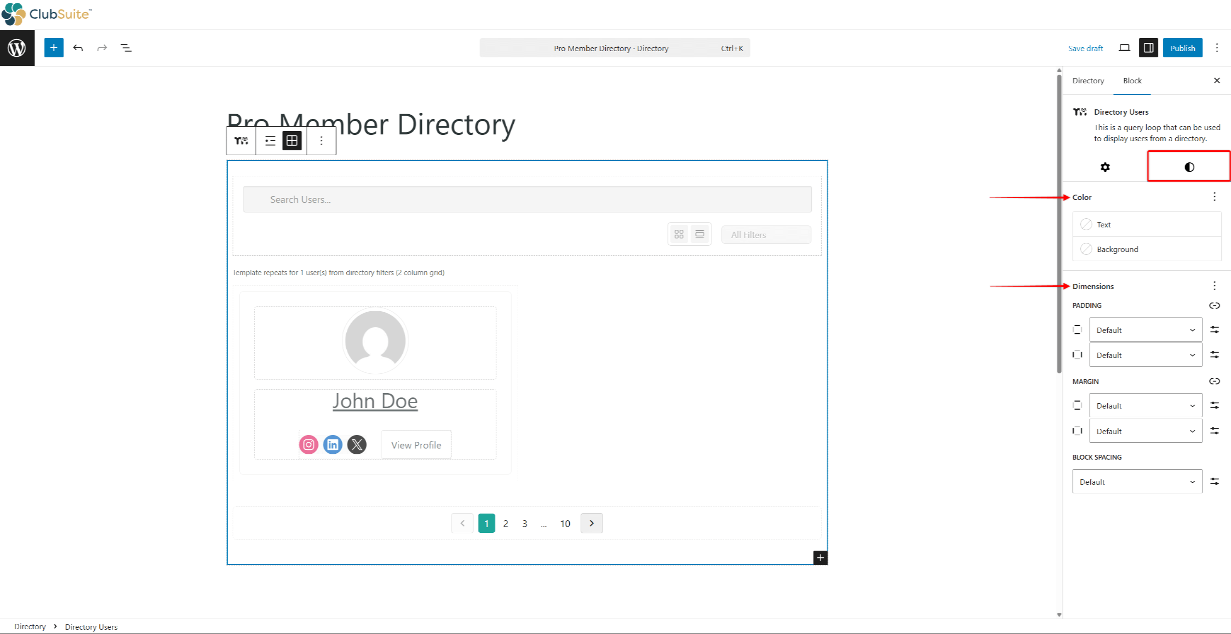Set custom size for vertical padding

1214,330
